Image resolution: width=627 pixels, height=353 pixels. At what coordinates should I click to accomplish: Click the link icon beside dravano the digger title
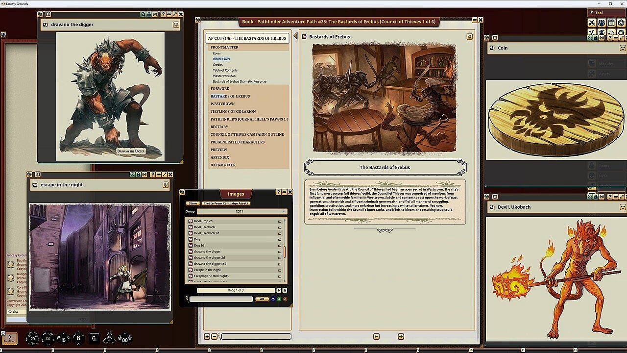(45, 25)
